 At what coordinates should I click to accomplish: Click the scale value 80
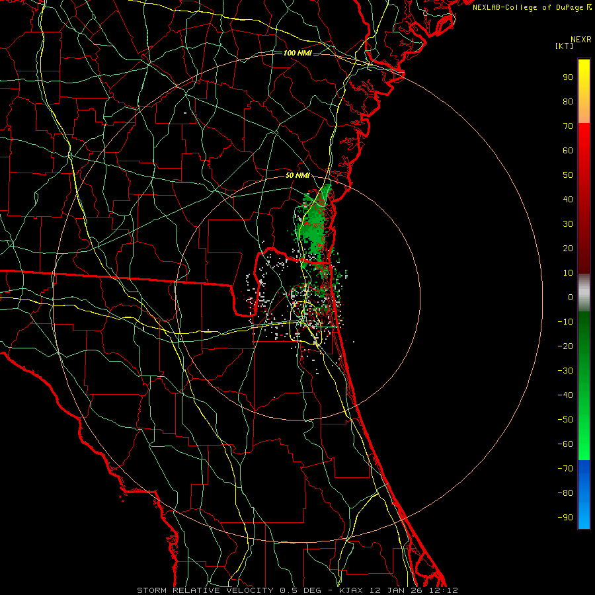point(568,101)
